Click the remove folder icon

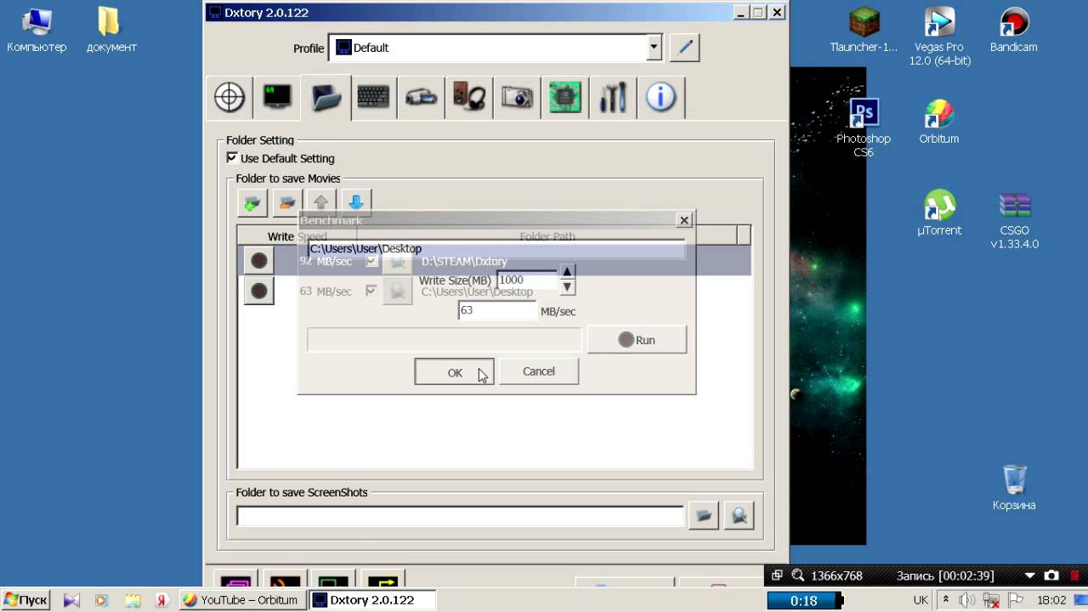pos(287,203)
